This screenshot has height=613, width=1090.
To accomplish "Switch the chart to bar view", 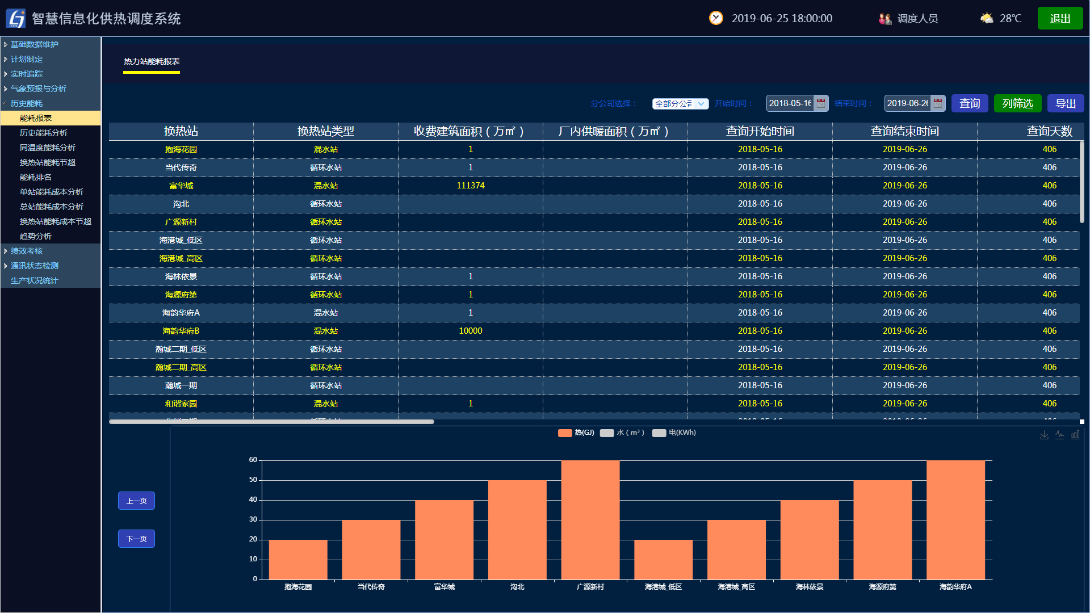I will (1075, 435).
